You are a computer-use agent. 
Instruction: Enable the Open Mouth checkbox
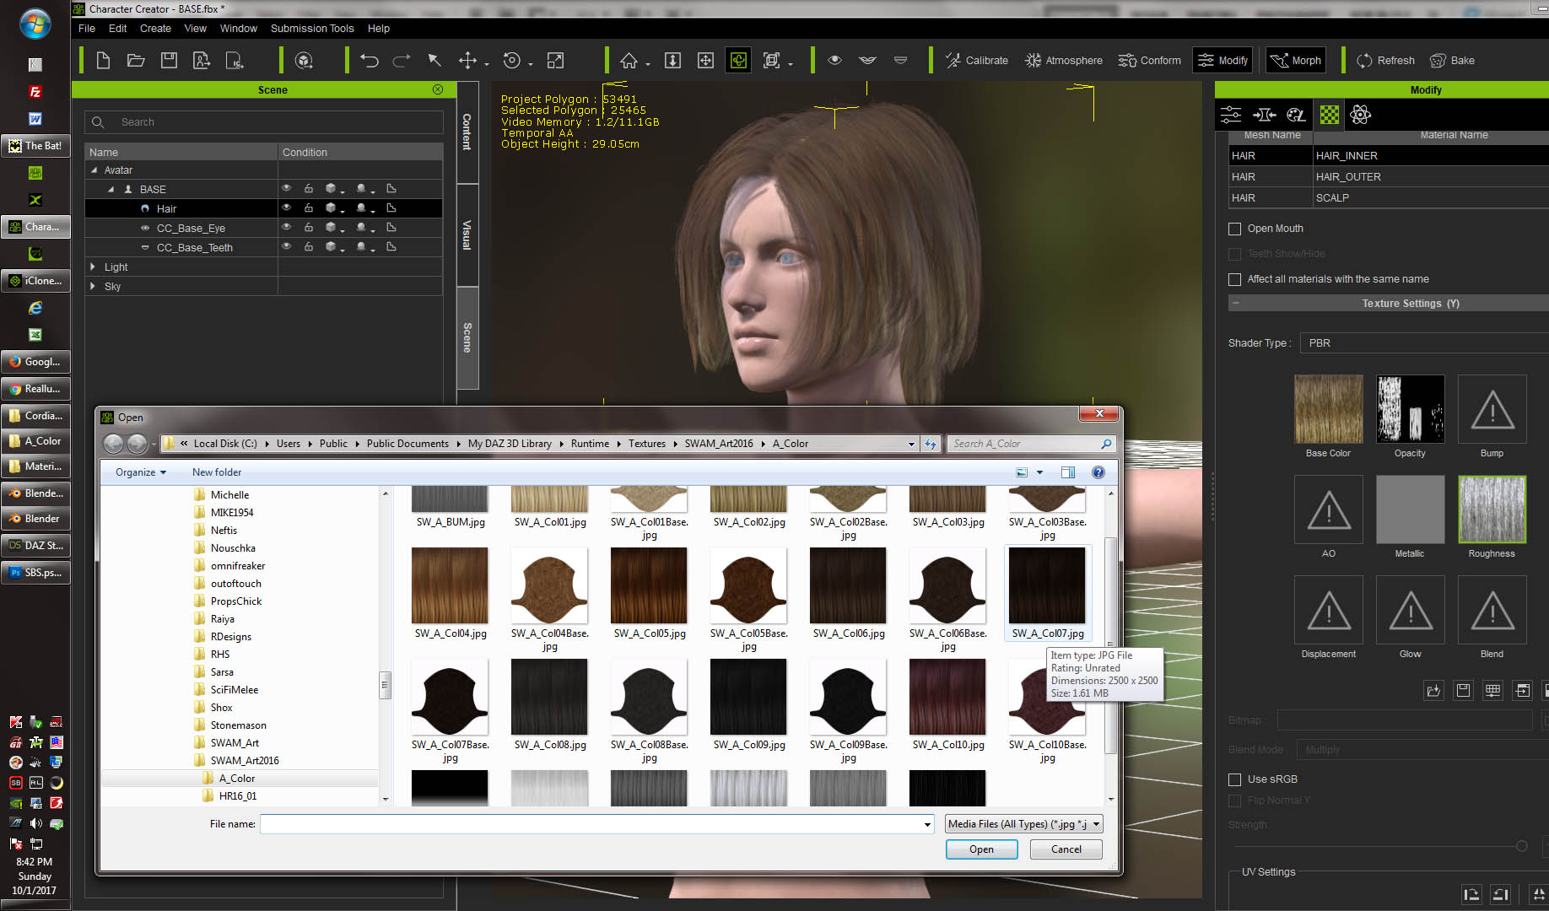[x=1235, y=229]
